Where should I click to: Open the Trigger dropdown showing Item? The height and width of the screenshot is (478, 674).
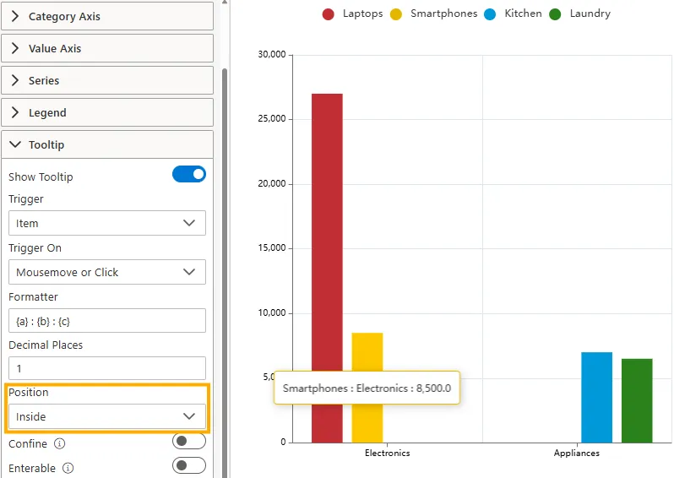(107, 223)
